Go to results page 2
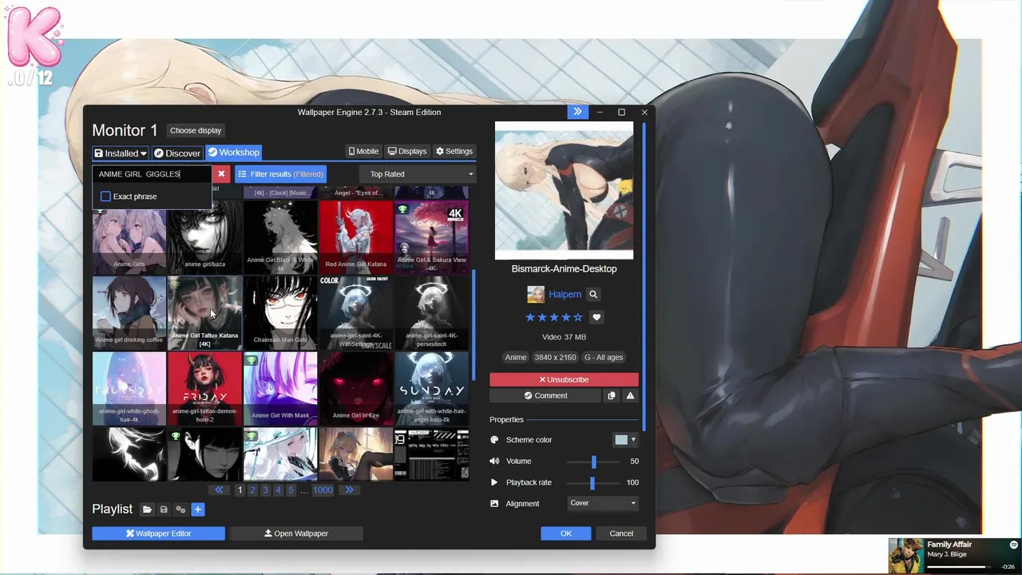Viewport: 1022px width, 575px height. (x=252, y=490)
